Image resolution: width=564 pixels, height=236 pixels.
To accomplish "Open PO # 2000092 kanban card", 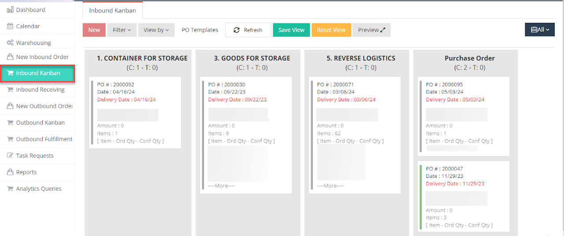I will pos(135,113).
